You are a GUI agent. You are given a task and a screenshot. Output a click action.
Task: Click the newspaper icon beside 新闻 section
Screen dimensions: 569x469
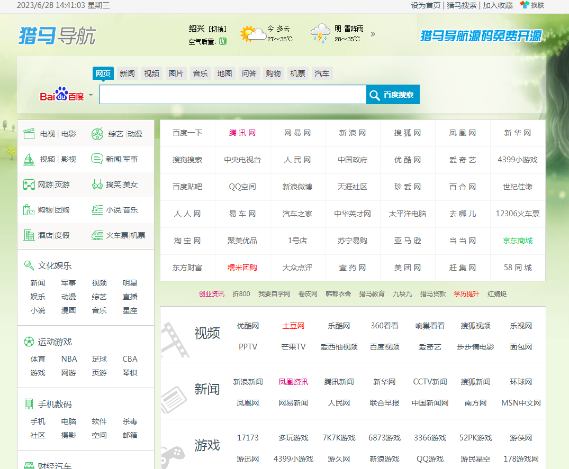coord(174,399)
